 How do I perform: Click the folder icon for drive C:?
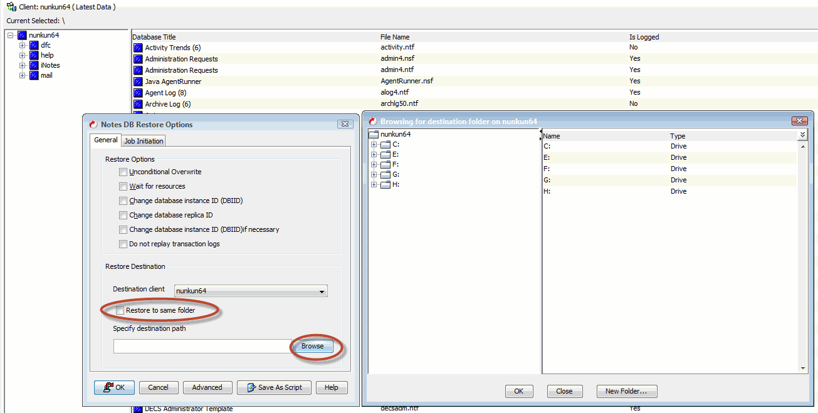point(385,144)
